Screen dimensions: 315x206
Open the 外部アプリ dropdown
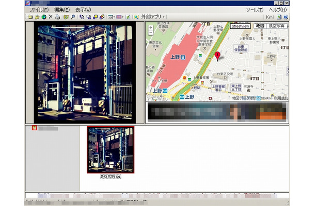152,17
